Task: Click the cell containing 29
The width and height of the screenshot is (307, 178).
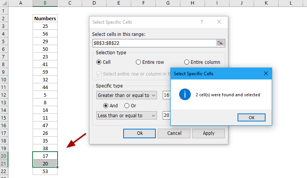Action: click(x=45, y=41)
